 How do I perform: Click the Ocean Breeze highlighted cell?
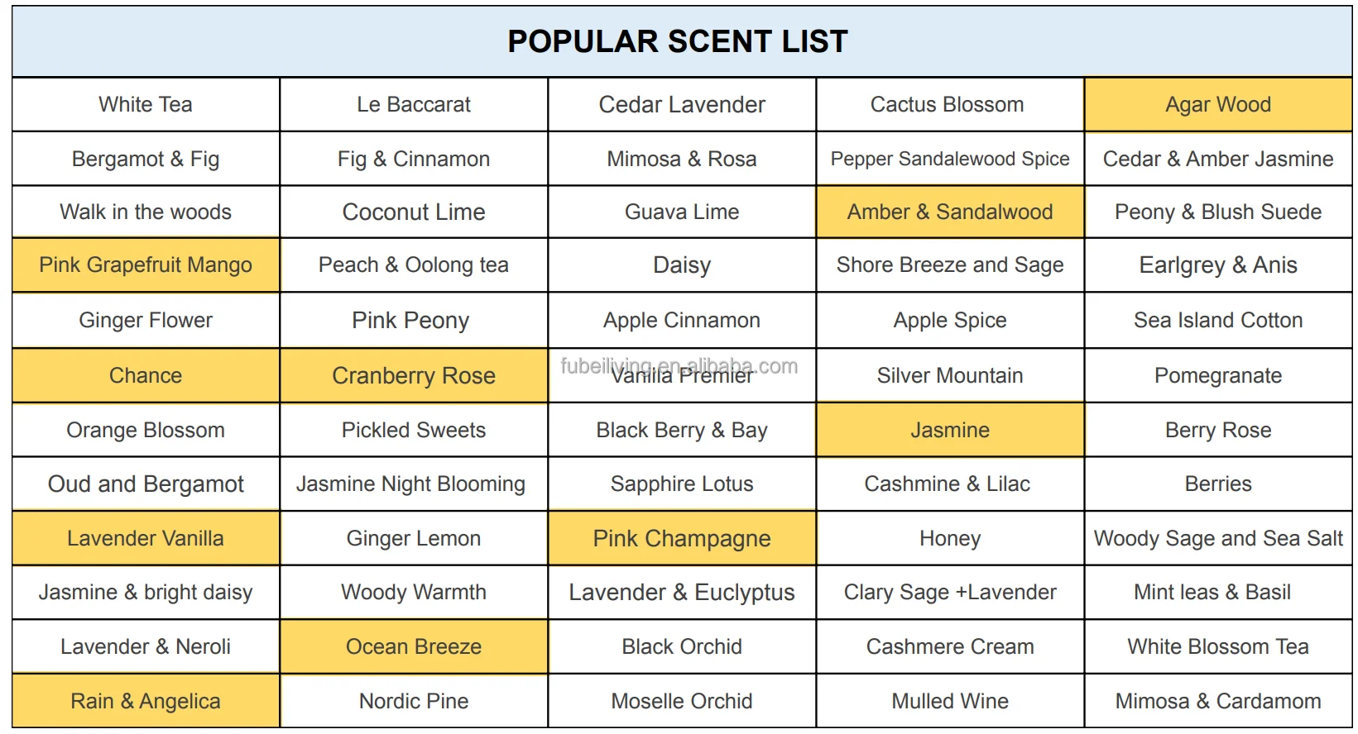(x=414, y=646)
